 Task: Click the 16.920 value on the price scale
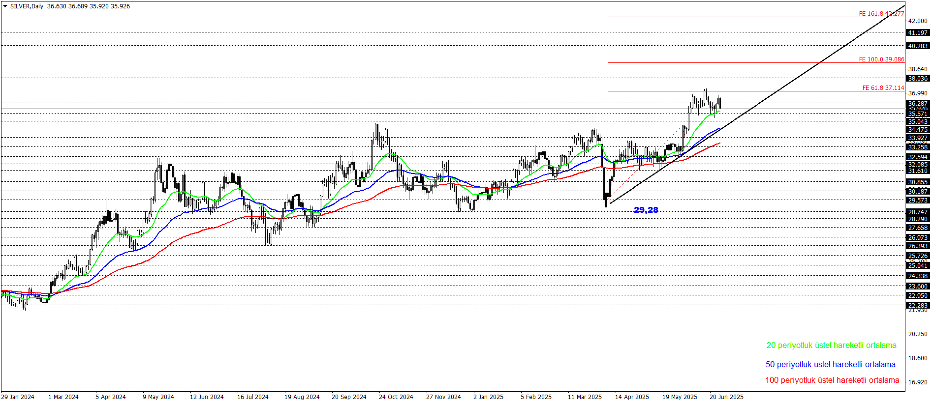tap(918, 382)
